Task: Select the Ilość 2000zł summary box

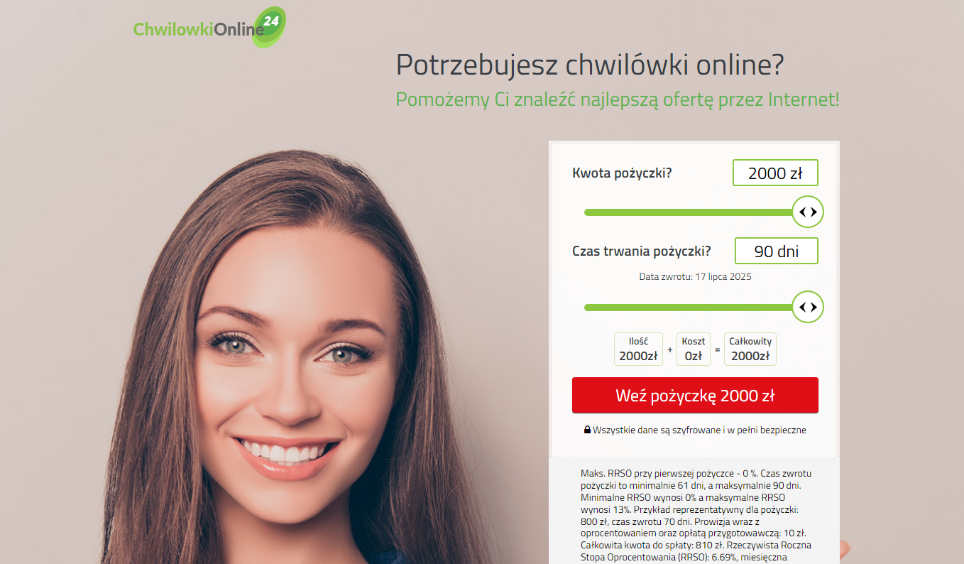Action: pos(638,349)
